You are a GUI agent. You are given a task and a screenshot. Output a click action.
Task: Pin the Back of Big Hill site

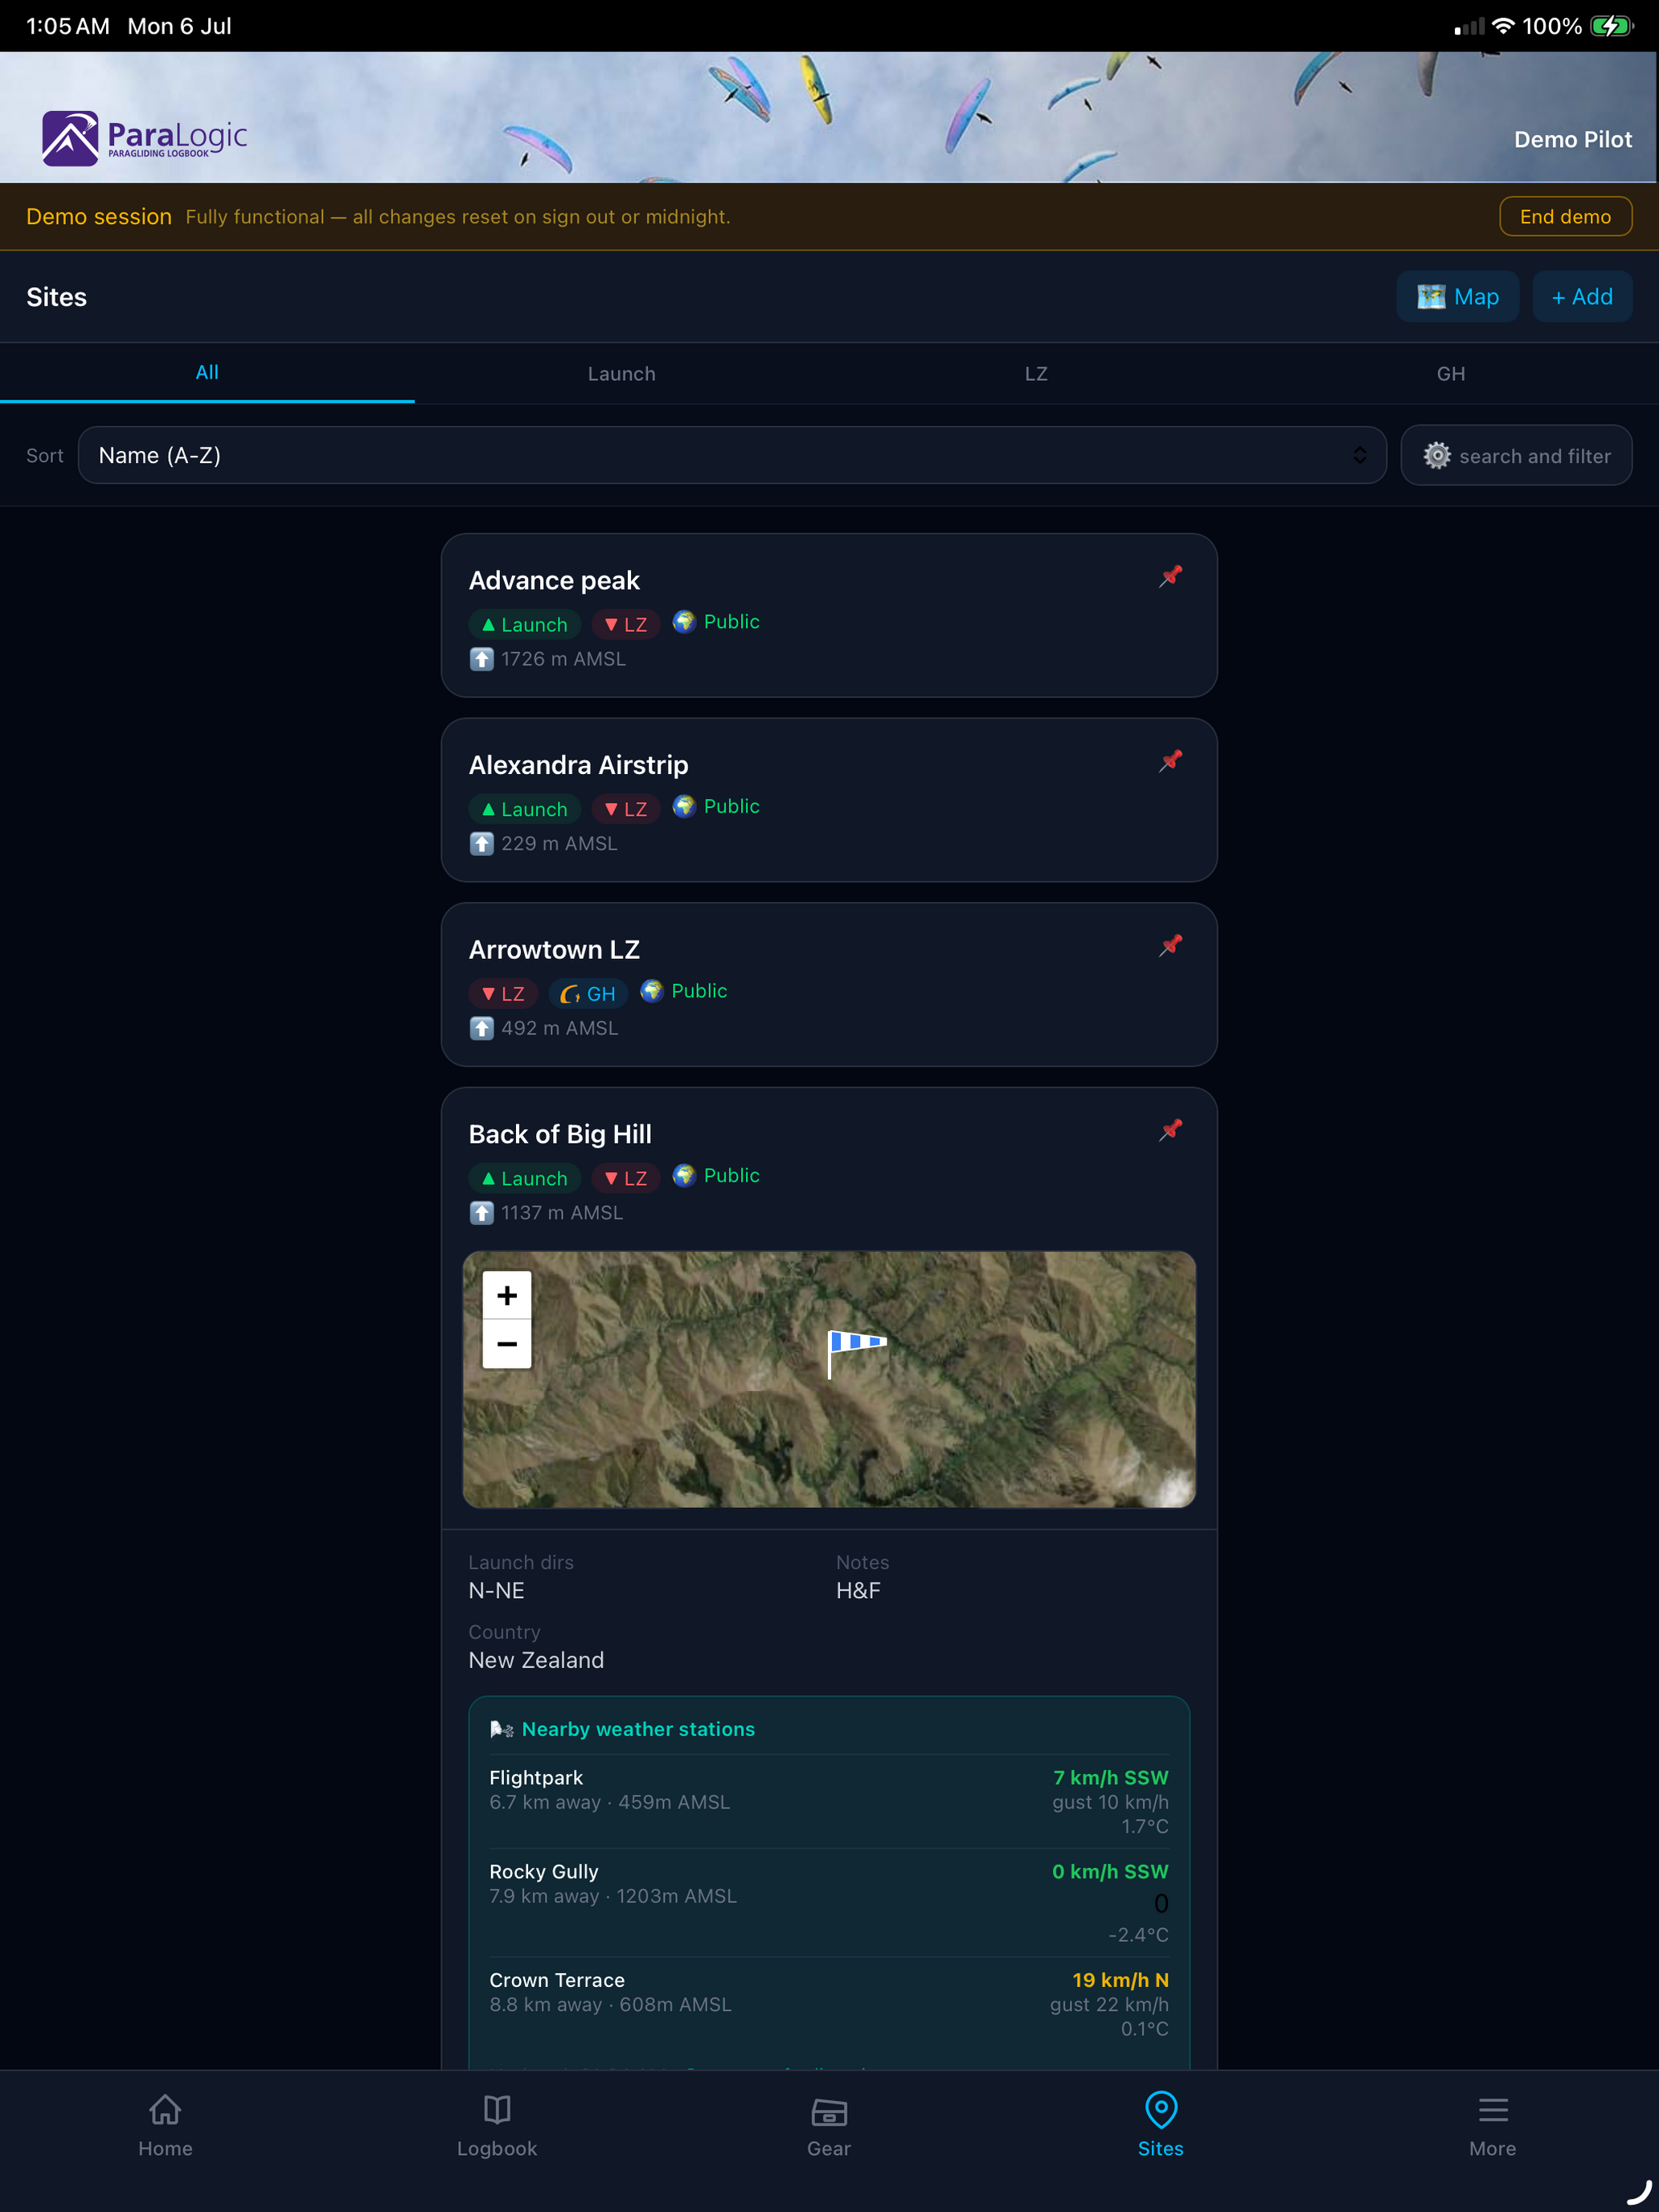pos(1171,1130)
